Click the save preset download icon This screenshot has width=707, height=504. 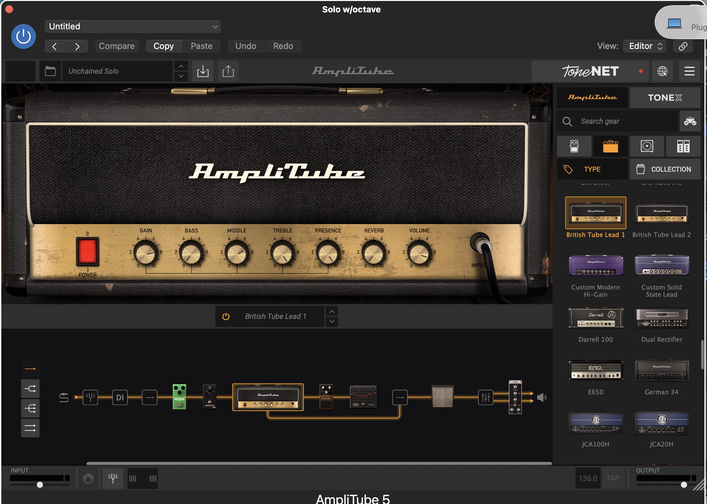click(x=203, y=71)
